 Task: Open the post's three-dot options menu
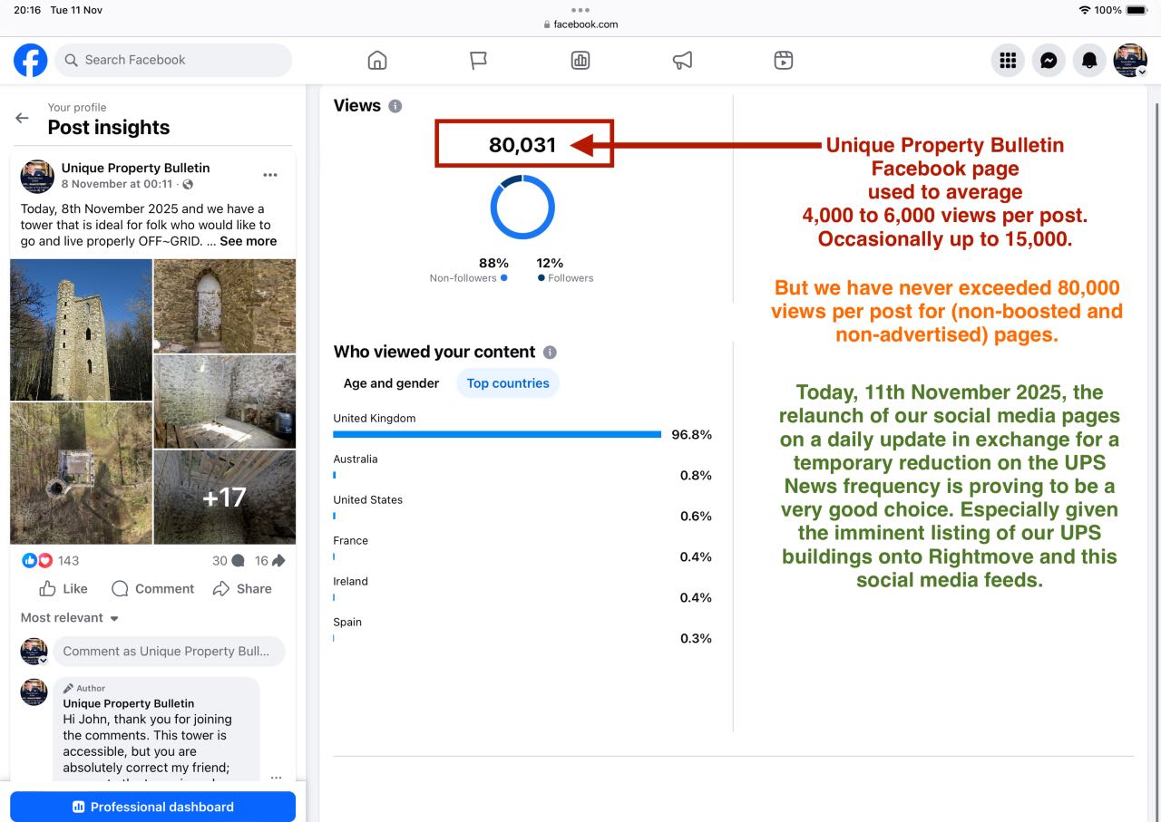pos(270,175)
